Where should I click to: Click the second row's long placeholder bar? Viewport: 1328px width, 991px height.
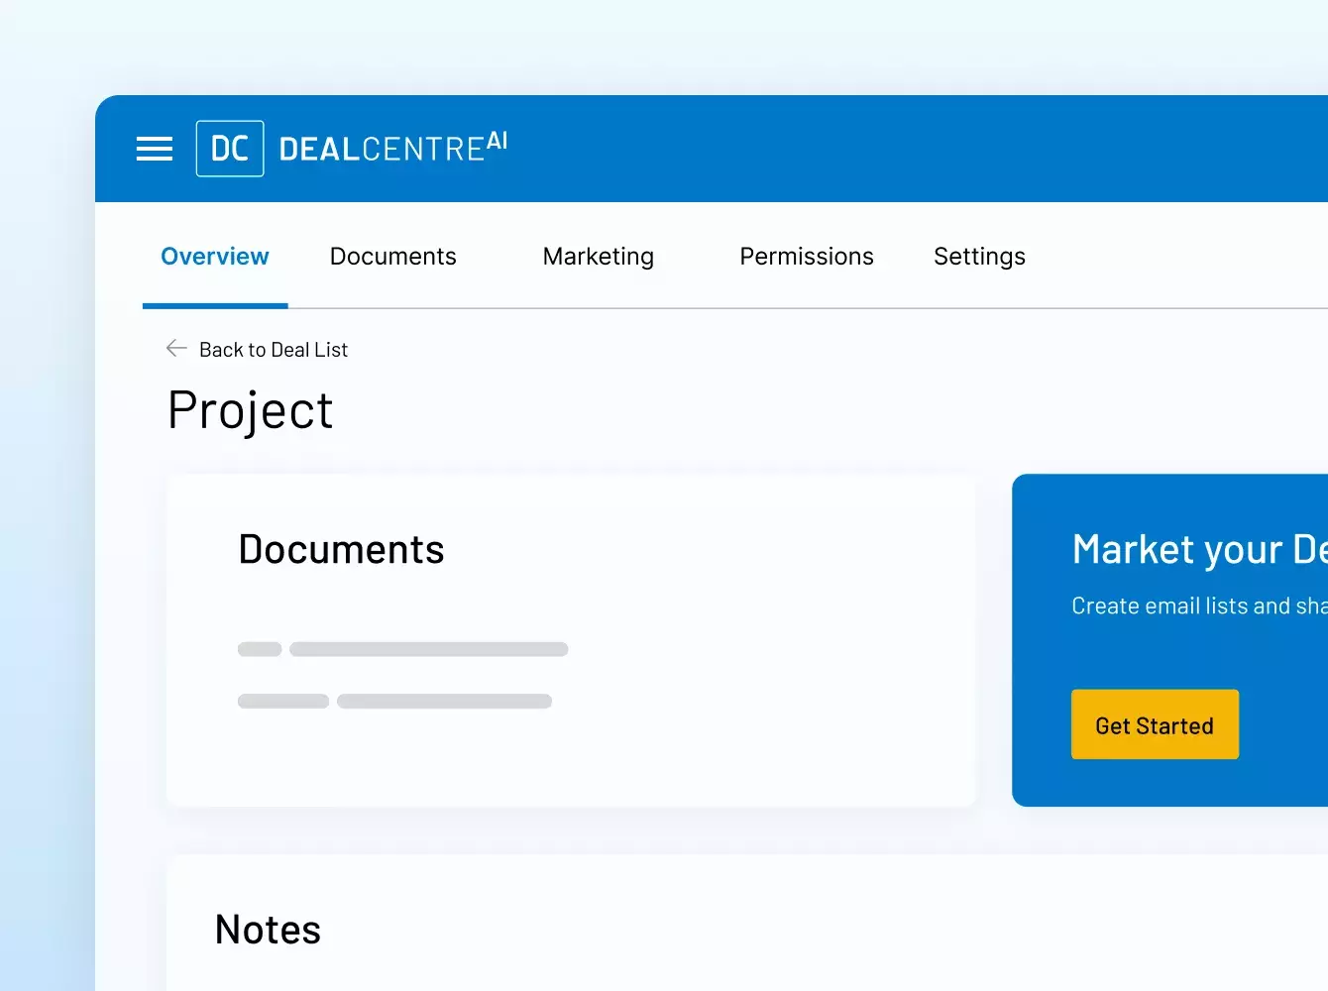444,701
